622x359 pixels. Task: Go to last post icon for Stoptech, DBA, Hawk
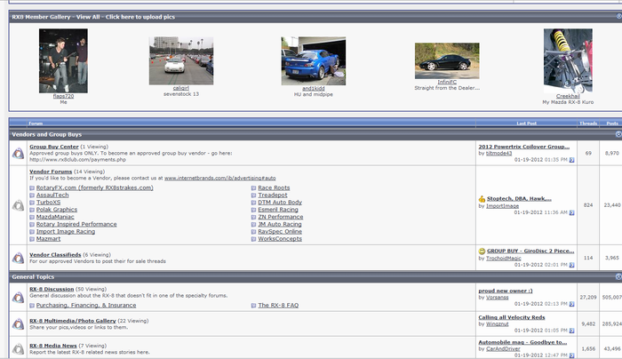tap(571, 212)
